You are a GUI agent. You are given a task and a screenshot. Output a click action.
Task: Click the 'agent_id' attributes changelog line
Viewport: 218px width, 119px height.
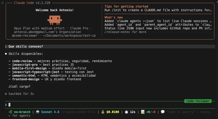coord(158,24)
